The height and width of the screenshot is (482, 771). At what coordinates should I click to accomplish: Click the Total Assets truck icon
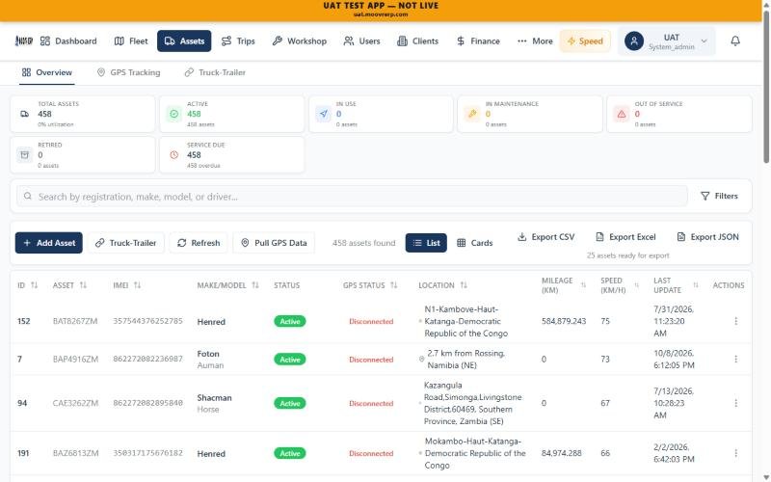pyautogui.click(x=25, y=114)
